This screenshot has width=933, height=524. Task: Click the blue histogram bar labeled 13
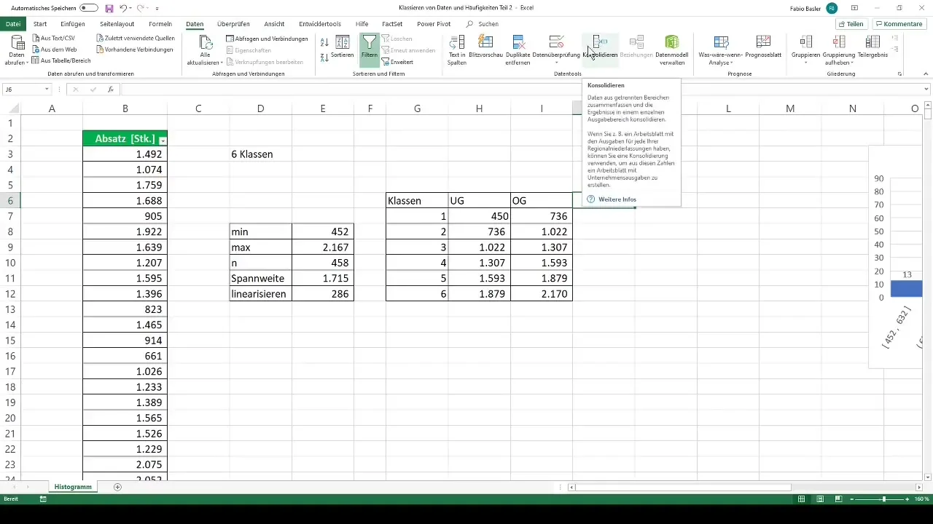click(906, 289)
